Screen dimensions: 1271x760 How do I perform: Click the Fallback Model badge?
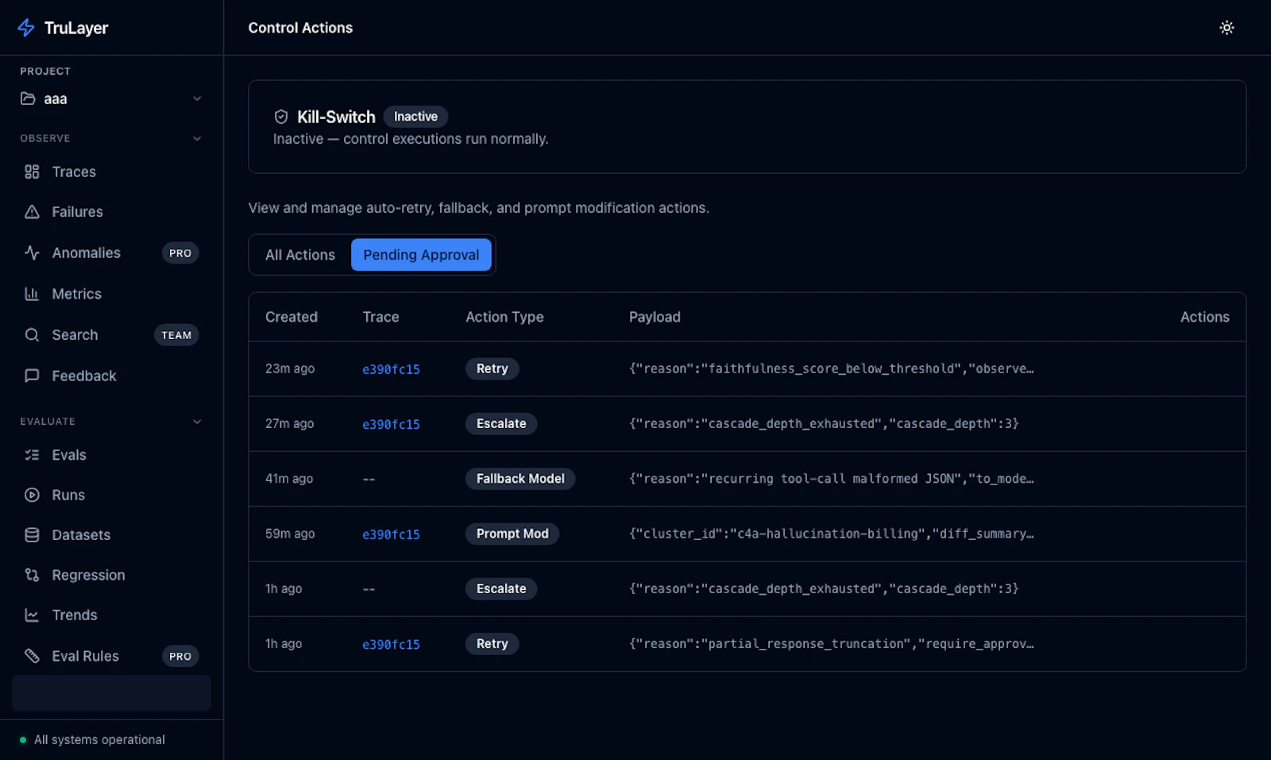tap(520, 479)
